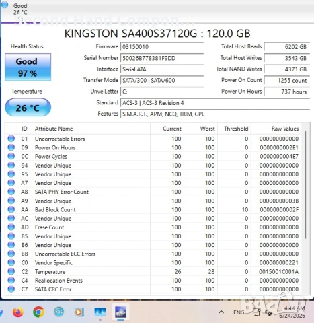Click the threshold value 10 for Bad Block Count
This screenshot has width=314, height=323.
tap(245, 209)
